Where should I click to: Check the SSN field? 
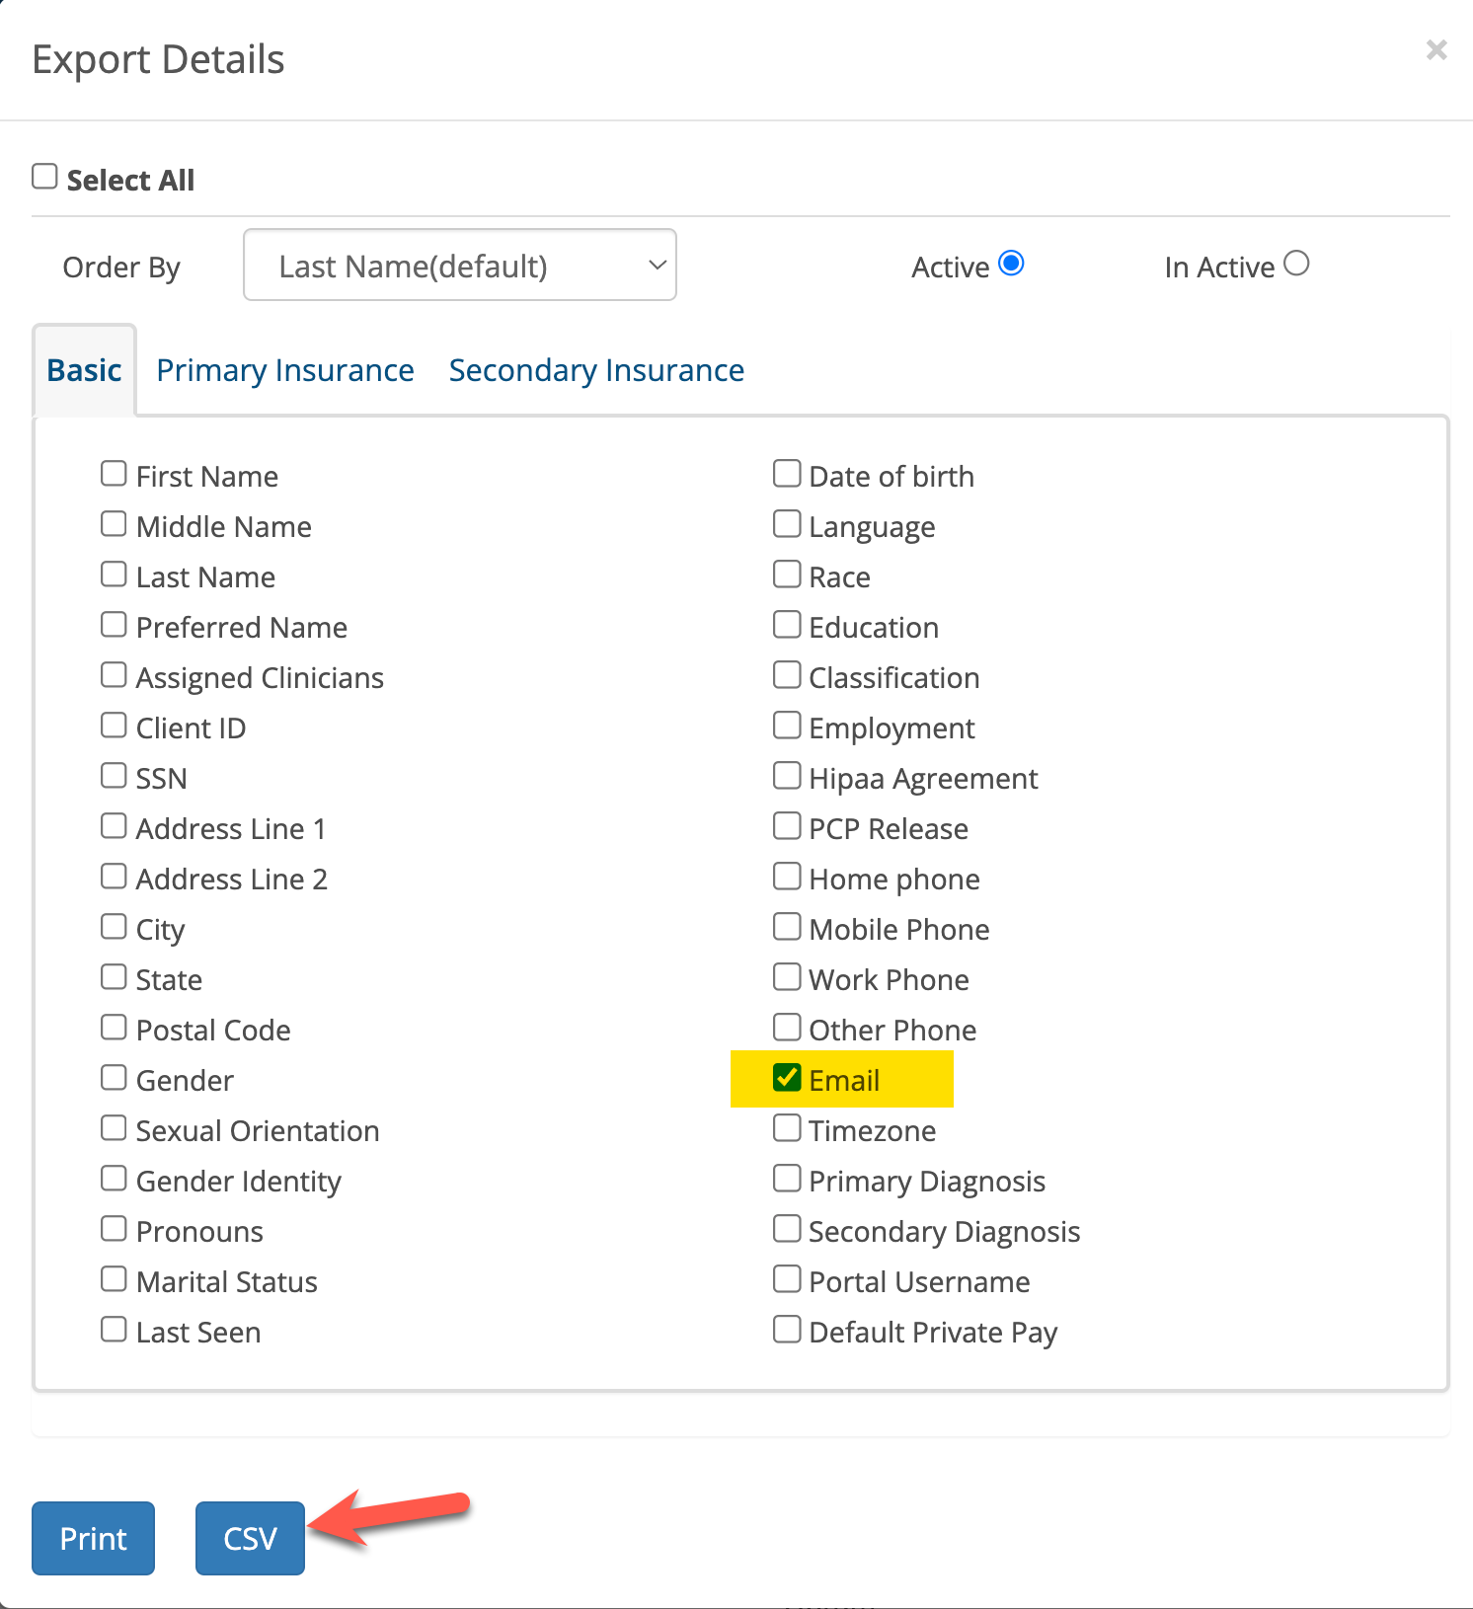114,775
